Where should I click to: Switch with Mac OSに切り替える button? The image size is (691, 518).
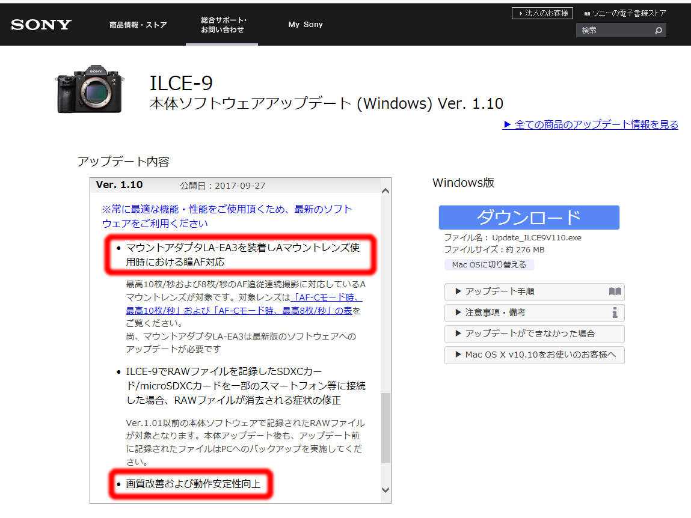click(x=489, y=264)
